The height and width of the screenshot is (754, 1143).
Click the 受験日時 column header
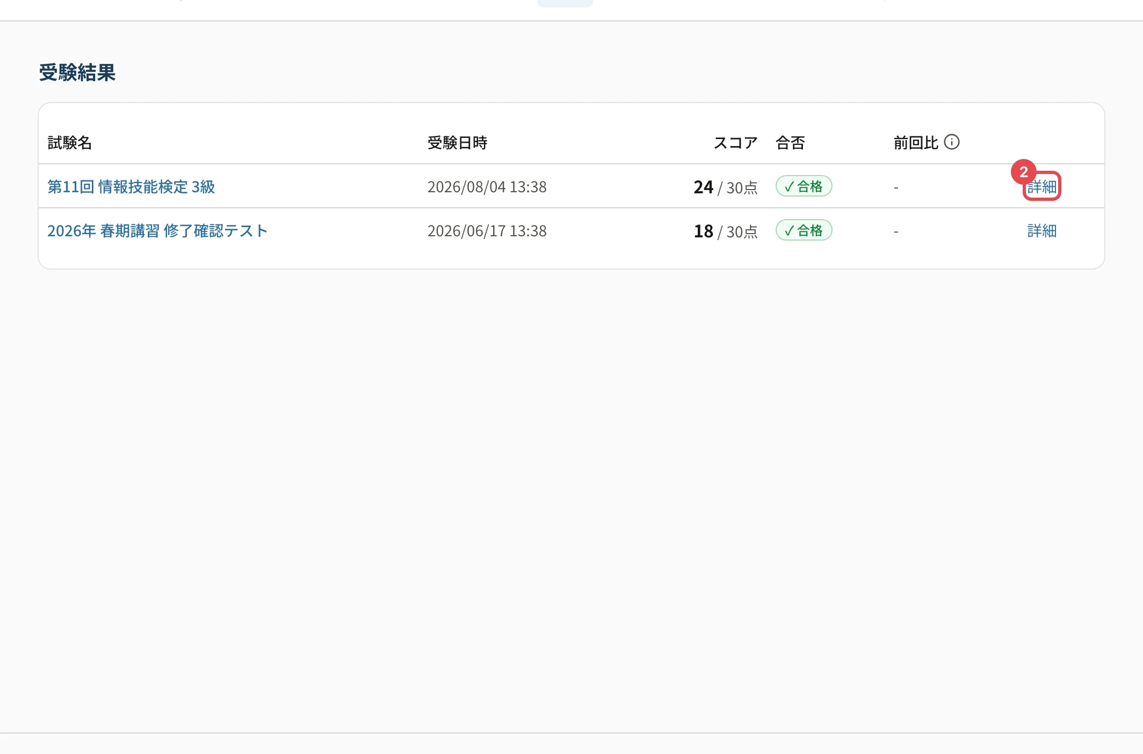[457, 143]
